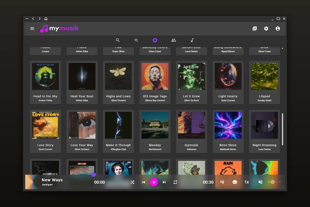Click the robot icon in player bar
This screenshot has width=310, height=207.
(235, 182)
